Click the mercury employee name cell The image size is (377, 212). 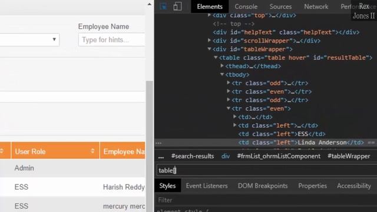(124, 206)
